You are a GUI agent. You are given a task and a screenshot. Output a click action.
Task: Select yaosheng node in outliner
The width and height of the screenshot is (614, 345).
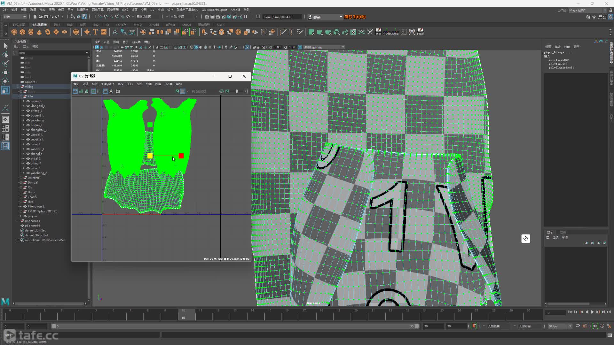tap(37, 120)
